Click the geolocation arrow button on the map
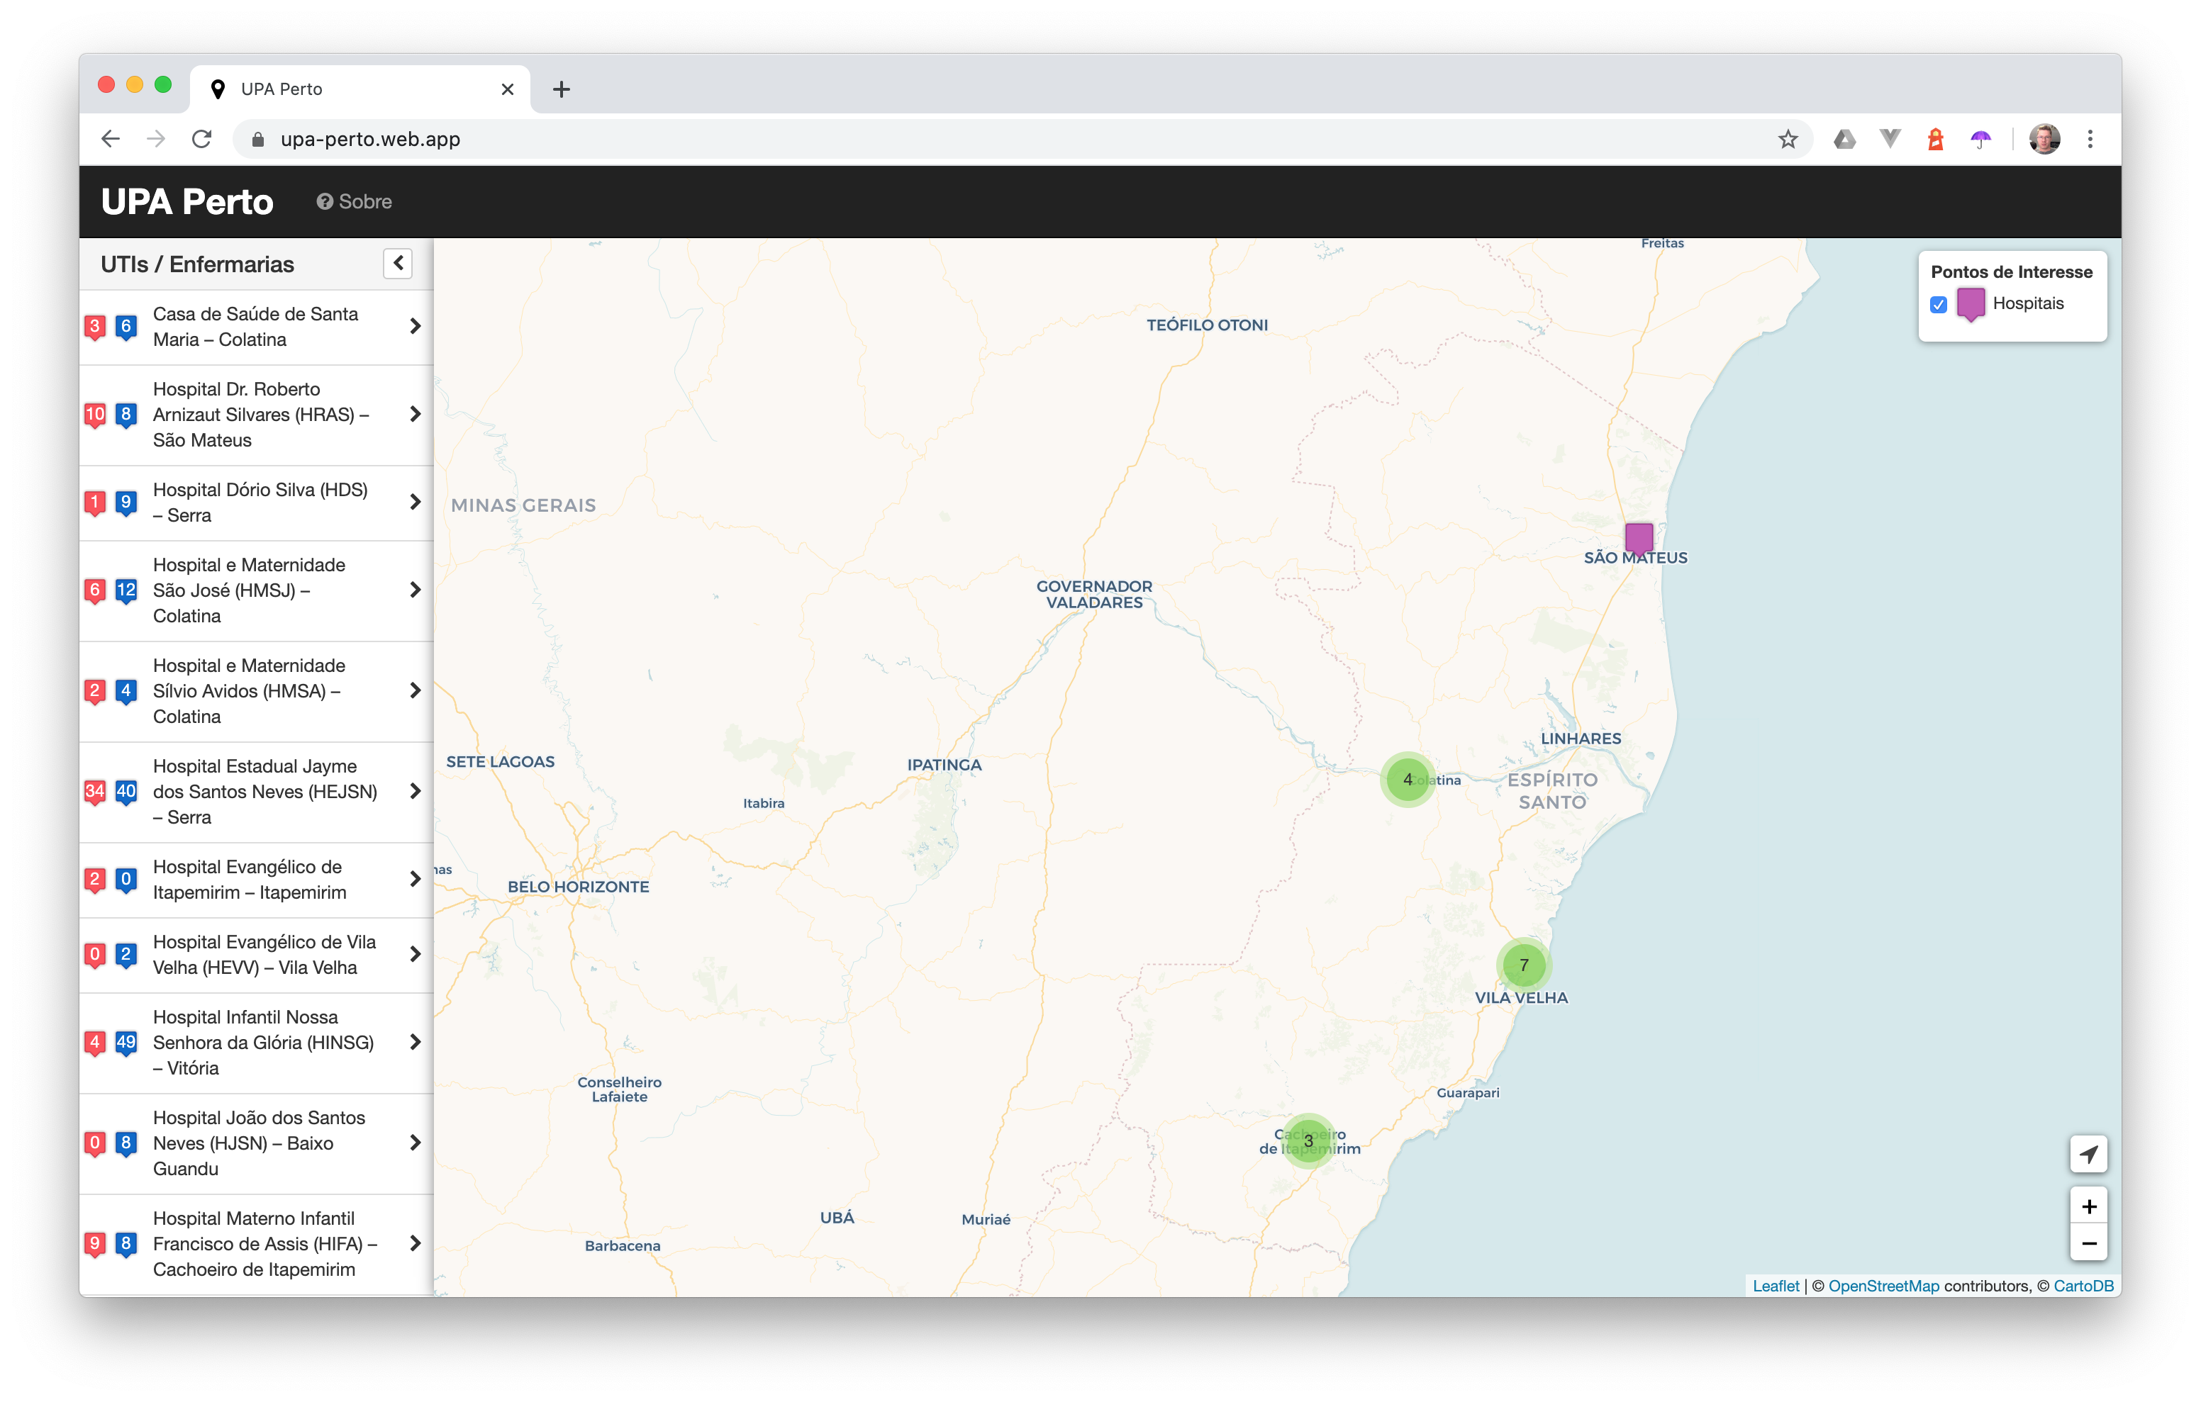 coord(2088,1155)
